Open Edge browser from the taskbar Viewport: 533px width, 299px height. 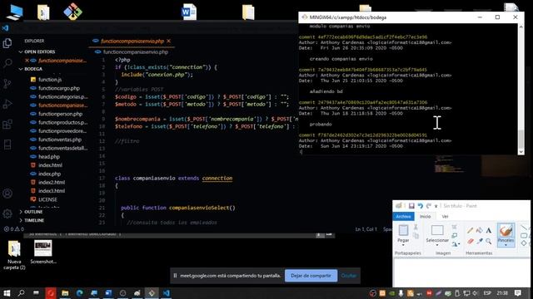tap(80, 293)
